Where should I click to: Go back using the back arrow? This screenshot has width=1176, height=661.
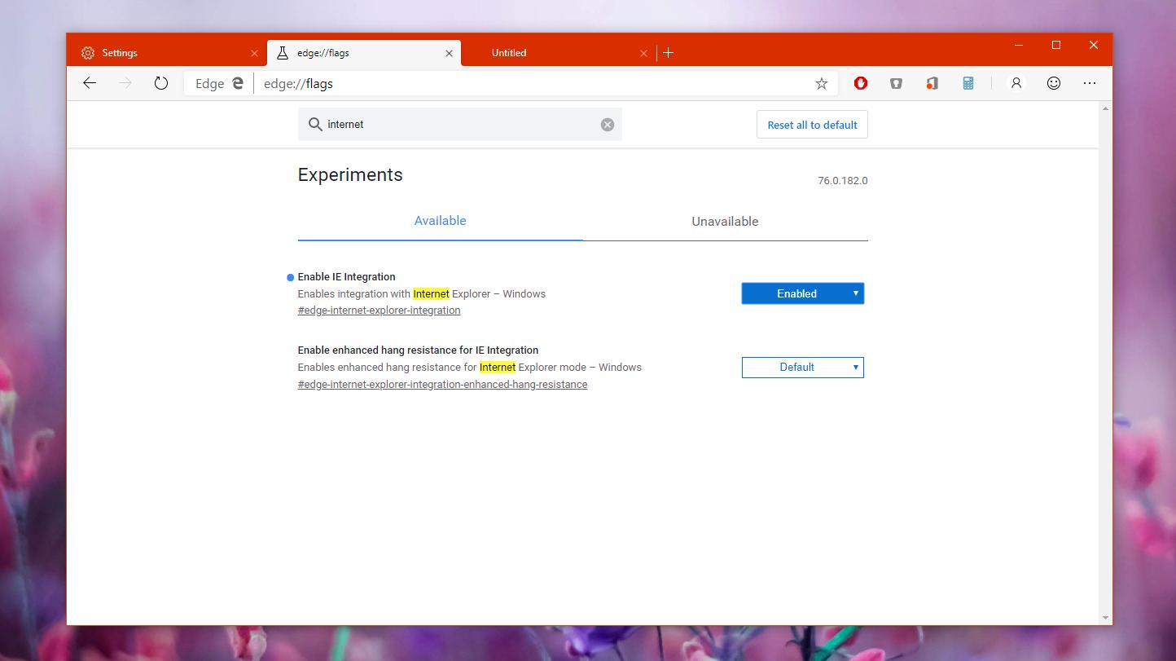pos(90,83)
